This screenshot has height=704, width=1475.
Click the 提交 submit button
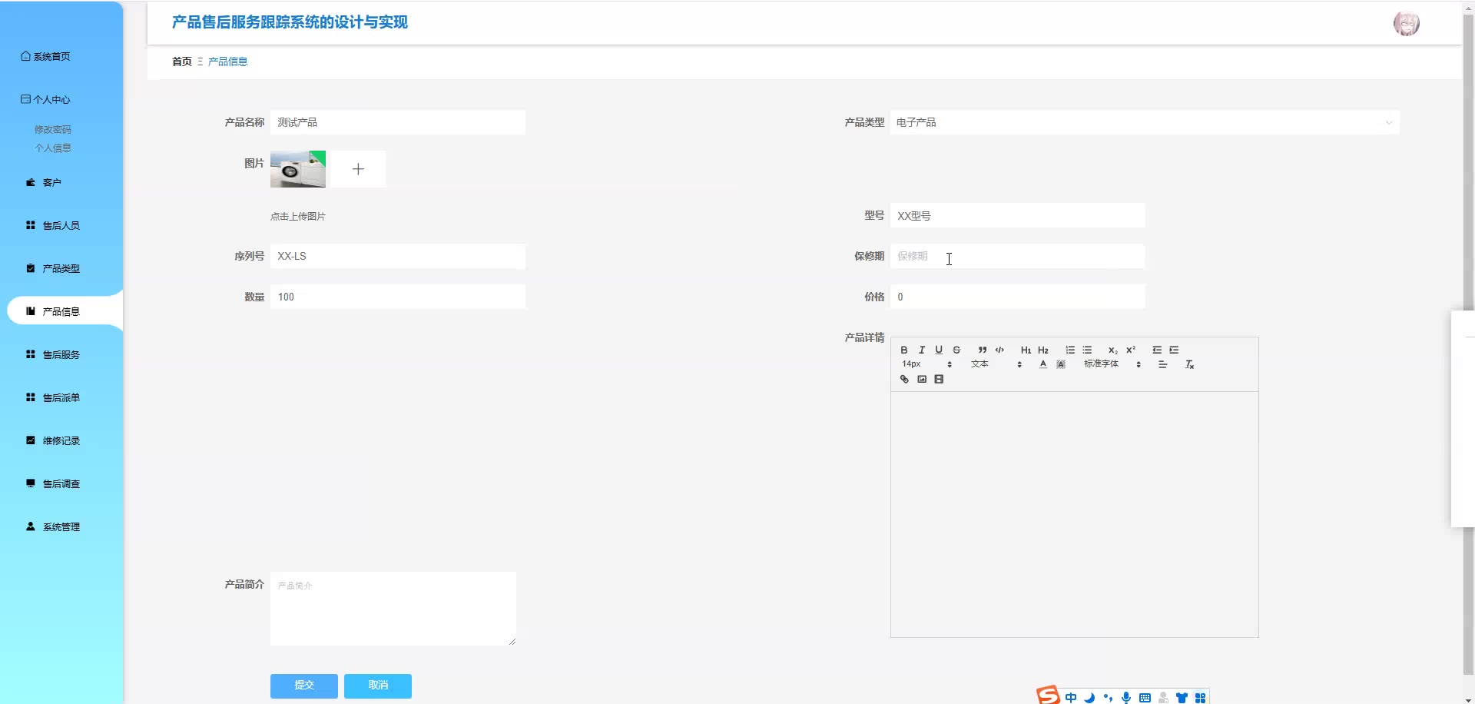tap(304, 686)
